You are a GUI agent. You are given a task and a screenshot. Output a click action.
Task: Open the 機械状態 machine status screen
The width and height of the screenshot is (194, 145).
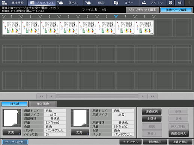pos(14,3)
